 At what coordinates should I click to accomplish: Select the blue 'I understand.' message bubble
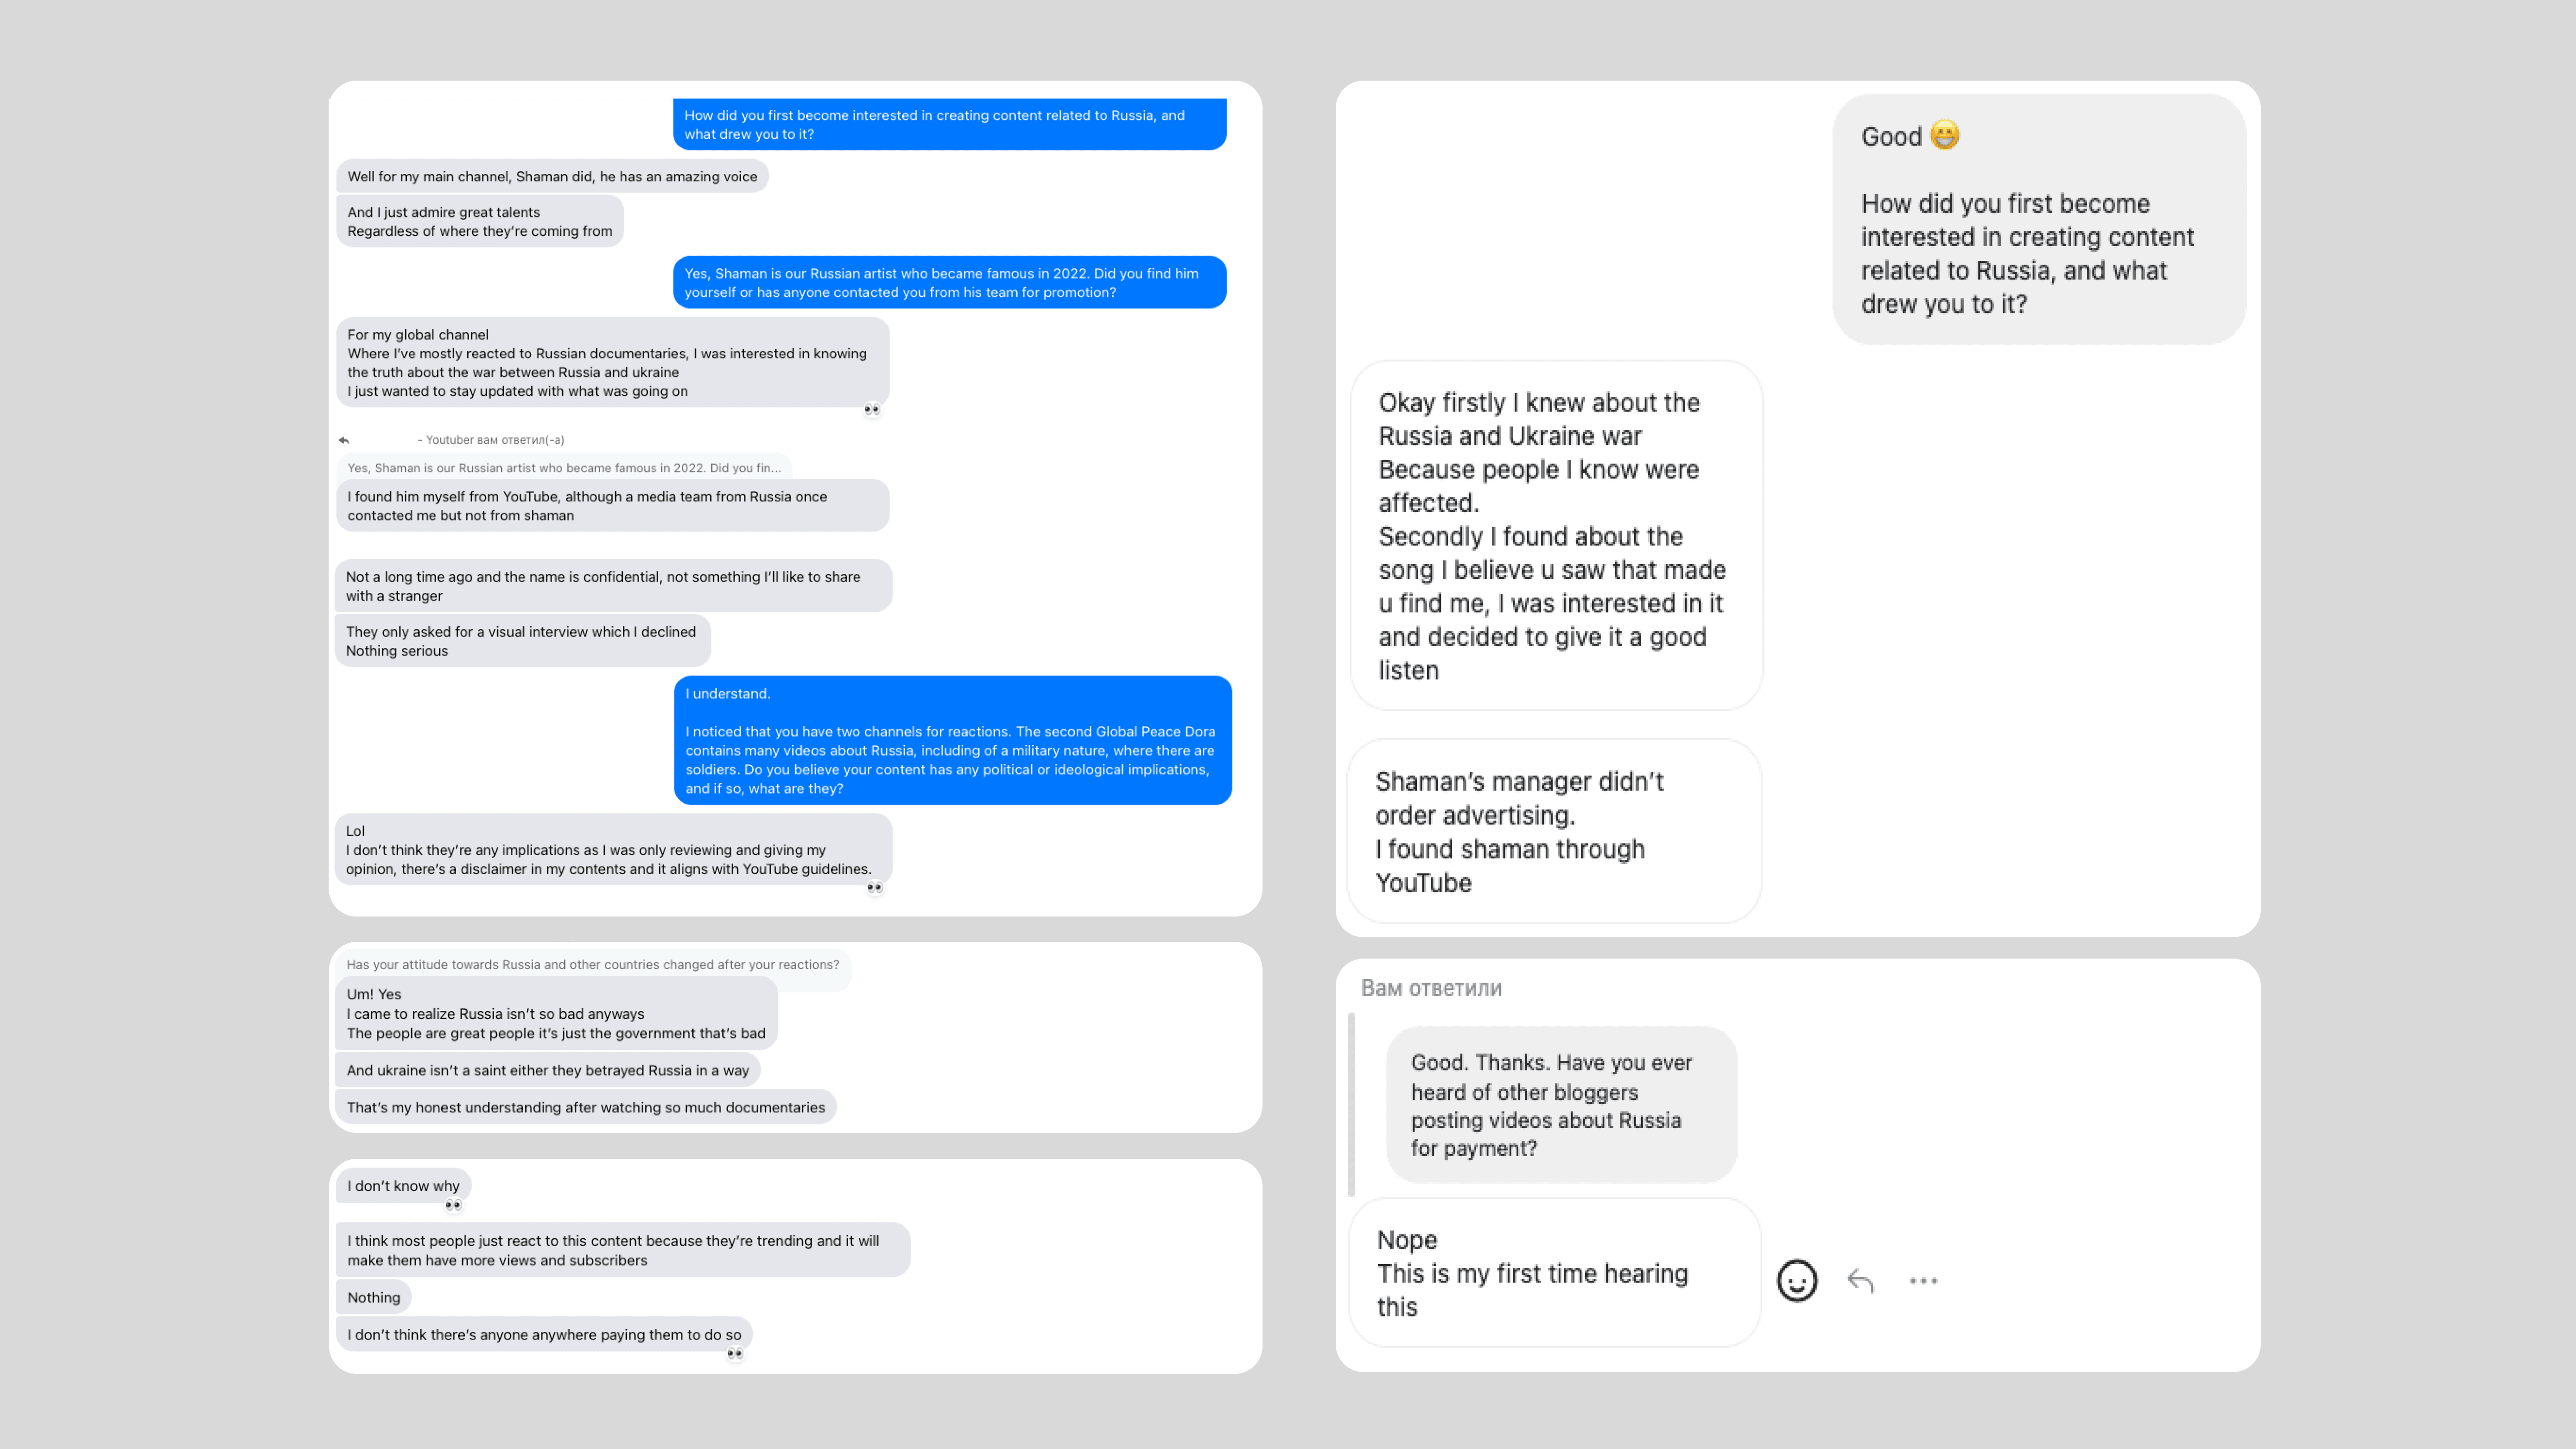952,740
